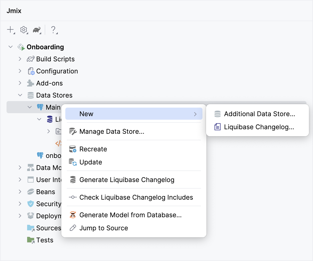Click the Liquibase tree node icon
The width and height of the screenshot is (313, 261).
pos(50,119)
